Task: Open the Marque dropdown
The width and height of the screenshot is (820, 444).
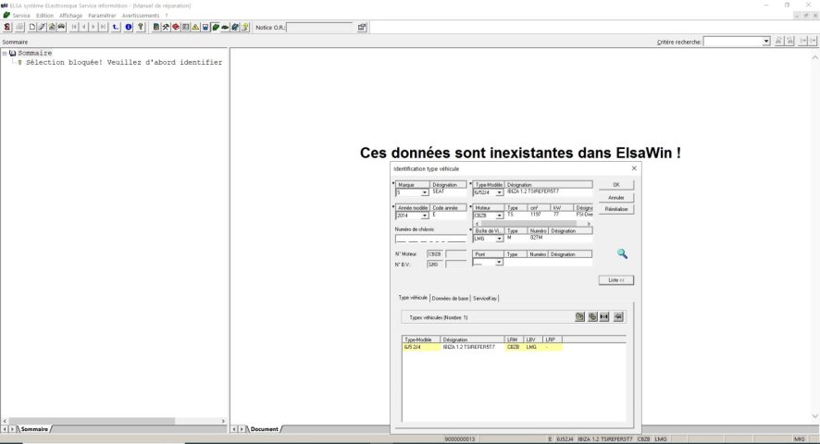Action: (424, 192)
